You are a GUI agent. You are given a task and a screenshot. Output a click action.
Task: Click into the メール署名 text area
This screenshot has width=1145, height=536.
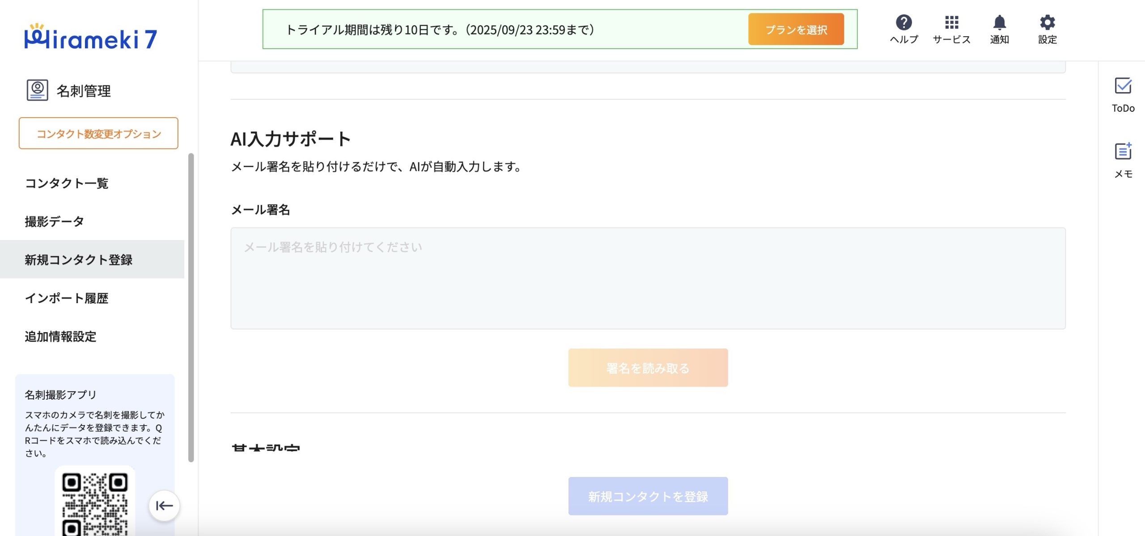pyautogui.click(x=648, y=279)
